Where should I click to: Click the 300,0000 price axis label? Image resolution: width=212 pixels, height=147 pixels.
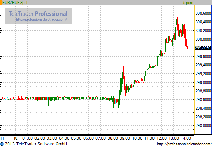(x=203, y=39)
